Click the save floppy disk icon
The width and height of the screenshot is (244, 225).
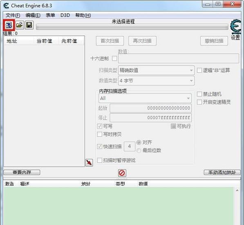[x=29, y=25]
